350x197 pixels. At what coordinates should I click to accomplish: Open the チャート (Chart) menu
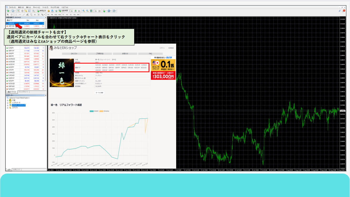36,7
